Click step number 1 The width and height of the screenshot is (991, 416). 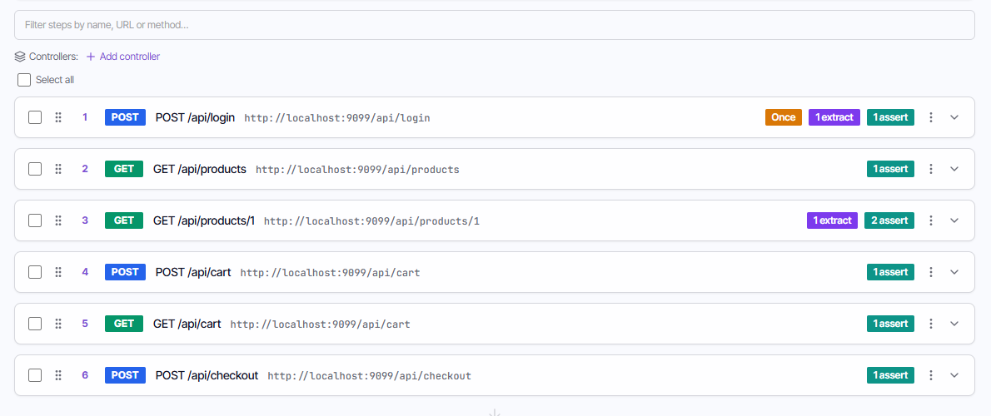(x=85, y=117)
